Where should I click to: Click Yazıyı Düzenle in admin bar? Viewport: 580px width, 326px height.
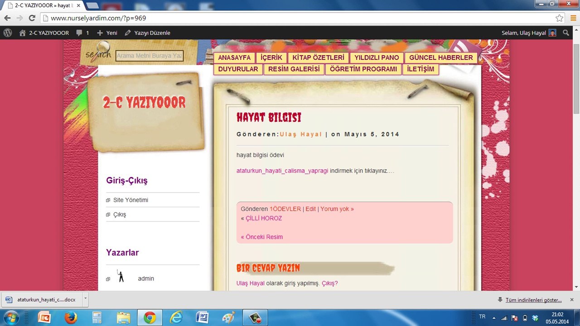148,33
